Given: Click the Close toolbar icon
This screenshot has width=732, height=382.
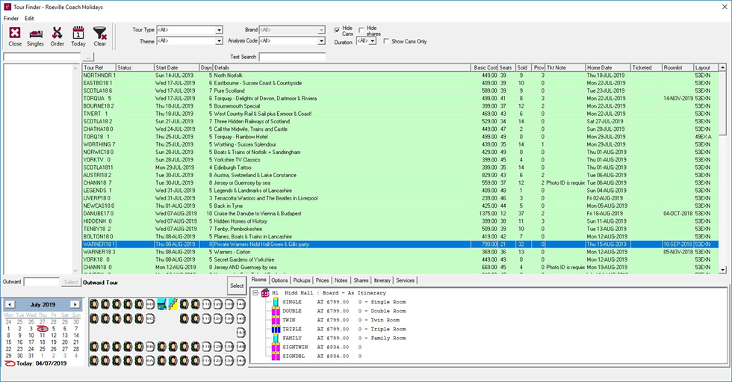Looking at the screenshot, I should point(15,33).
